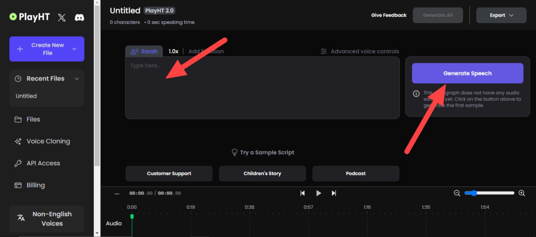Skip to end of audio

click(334, 193)
